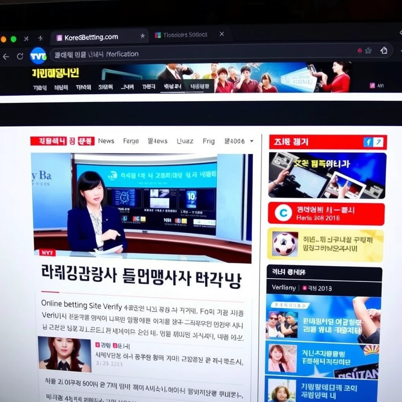
Task: Click the Twitter icon in the sidebar header
Action: tap(378, 142)
